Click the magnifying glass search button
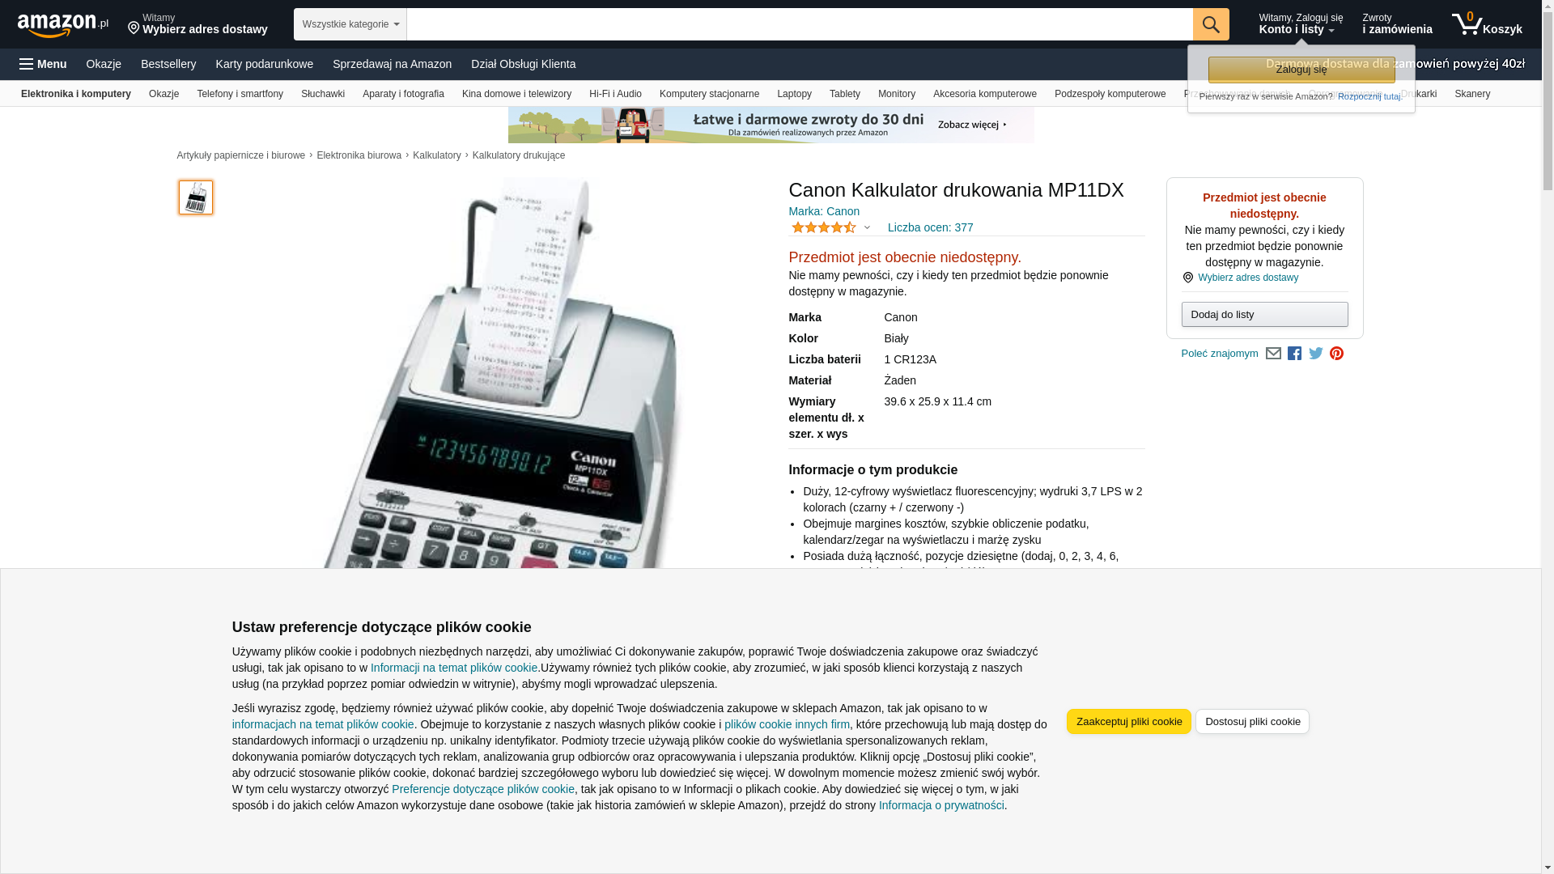The image size is (1554, 874). coord(1211,24)
